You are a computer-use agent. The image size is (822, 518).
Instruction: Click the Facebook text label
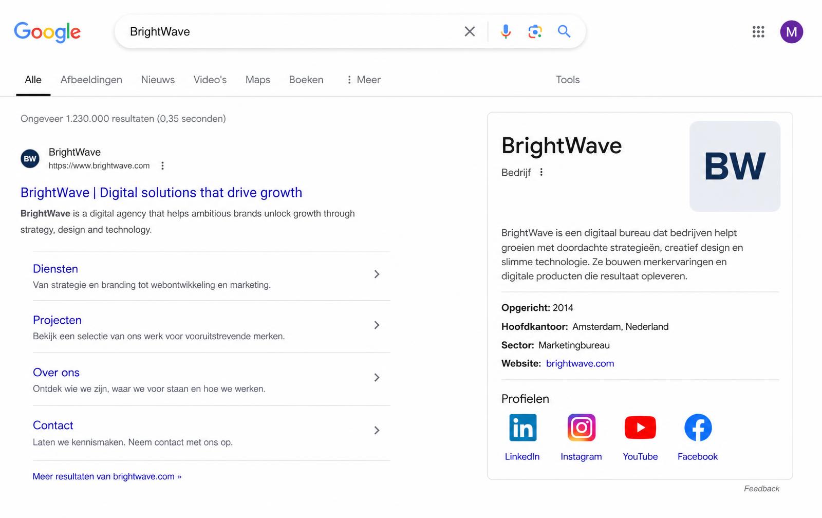698,456
